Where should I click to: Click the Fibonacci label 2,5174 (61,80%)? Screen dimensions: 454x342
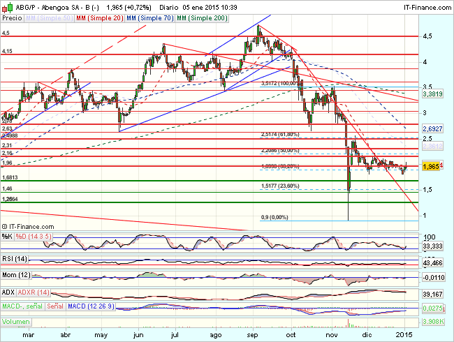(280, 135)
